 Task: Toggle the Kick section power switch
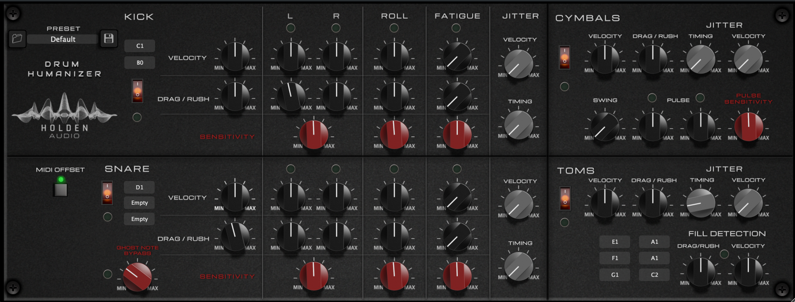[137, 91]
